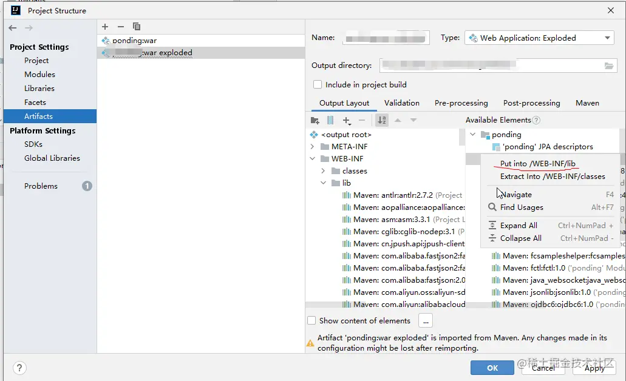This screenshot has height=381, width=626.
Task: Click the warning triangle icon
Action: (310, 343)
